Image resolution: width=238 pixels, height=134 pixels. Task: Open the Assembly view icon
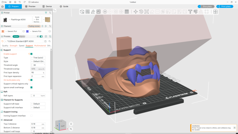pyautogui.click(x=215, y=12)
